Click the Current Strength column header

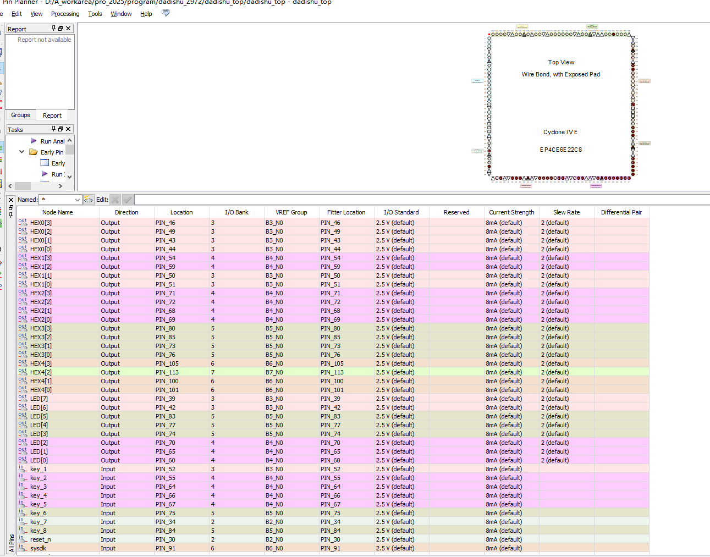coord(511,212)
